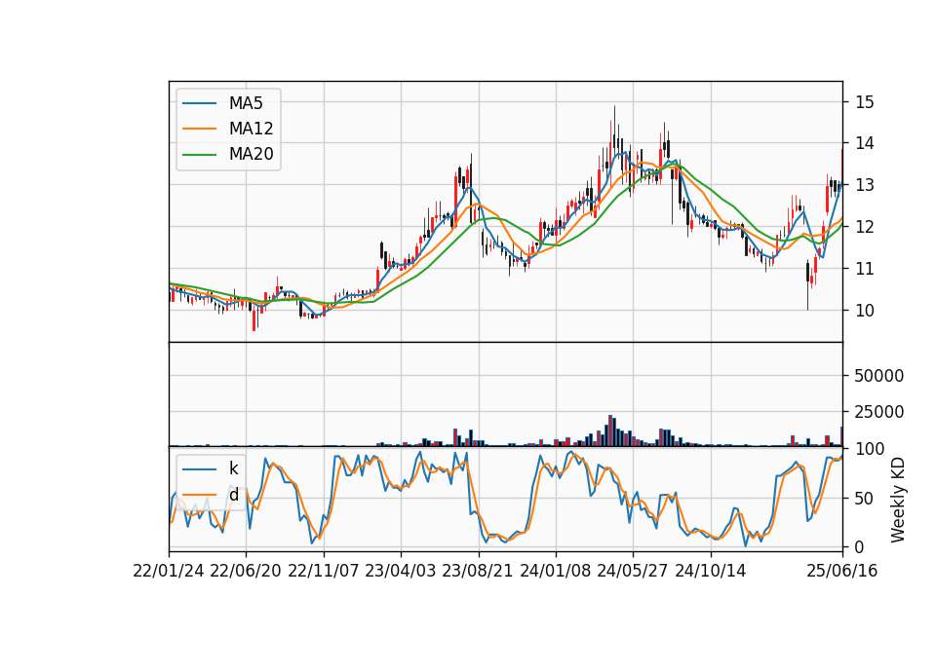Click the blue k legend line sample

[x=200, y=469]
